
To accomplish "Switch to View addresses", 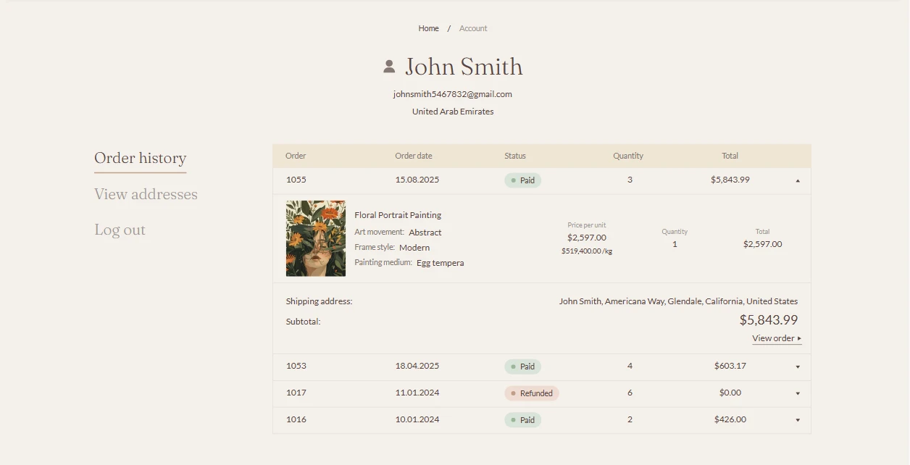I will [146, 194].
